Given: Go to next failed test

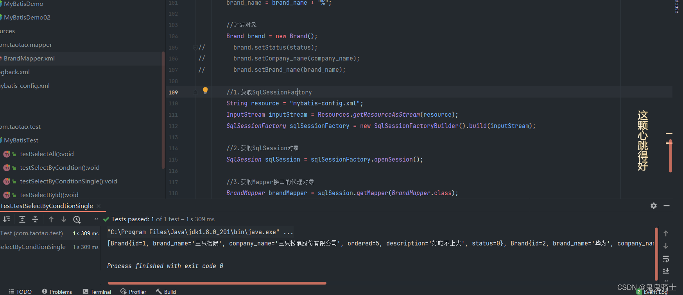Looking at the screenshot, I should pyautogui.click(x=64, y=219).
